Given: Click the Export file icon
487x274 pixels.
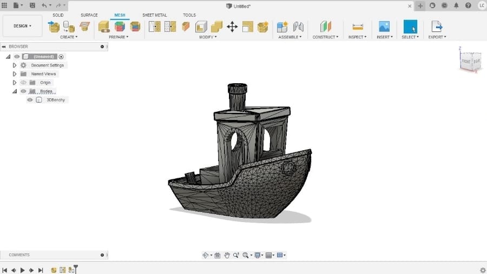Looking at the screenshot, I should (437, 26).
